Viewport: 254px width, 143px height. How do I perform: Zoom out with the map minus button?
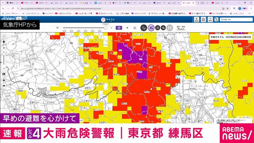click(x=4, y=68)
